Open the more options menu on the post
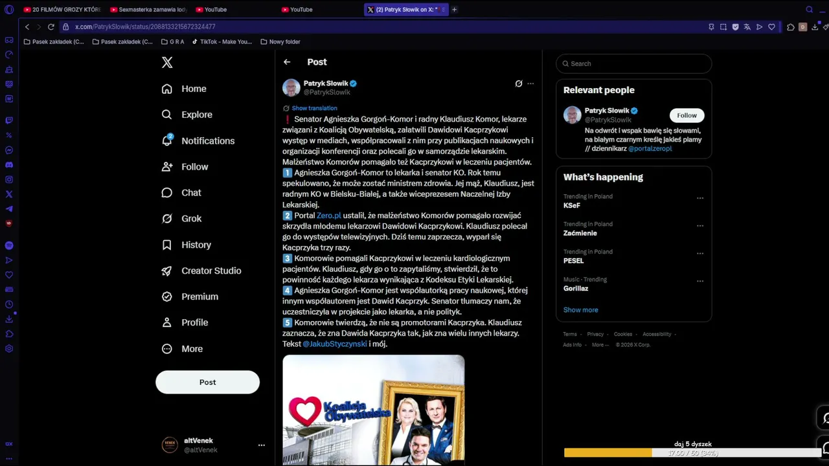Viewport: 829px width, 466px height. 530,83
